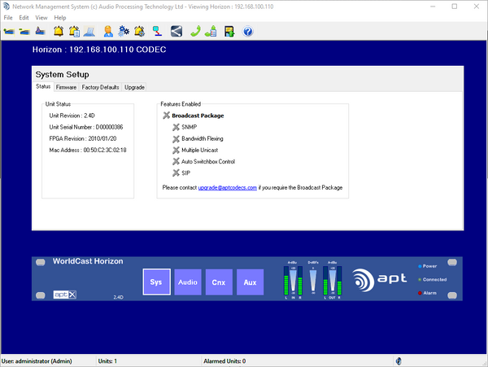Open settings with the blue gears icon
The width and height of the screenshot is (488, 367).
(x=124, y=31)
